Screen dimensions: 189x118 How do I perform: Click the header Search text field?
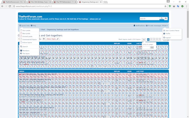click(x=149, y=19)
